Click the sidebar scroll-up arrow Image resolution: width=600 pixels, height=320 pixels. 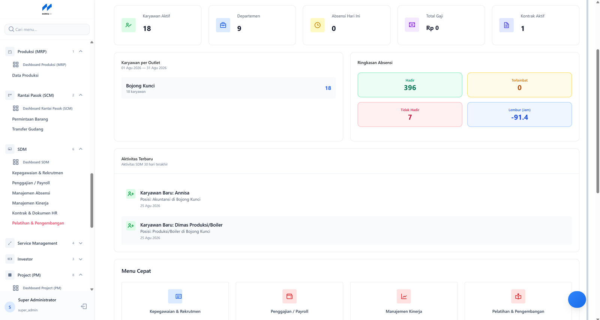click(x=92, y=42)
